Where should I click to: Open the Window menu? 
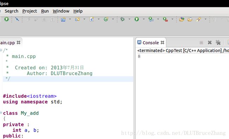[x=61, y=11]
